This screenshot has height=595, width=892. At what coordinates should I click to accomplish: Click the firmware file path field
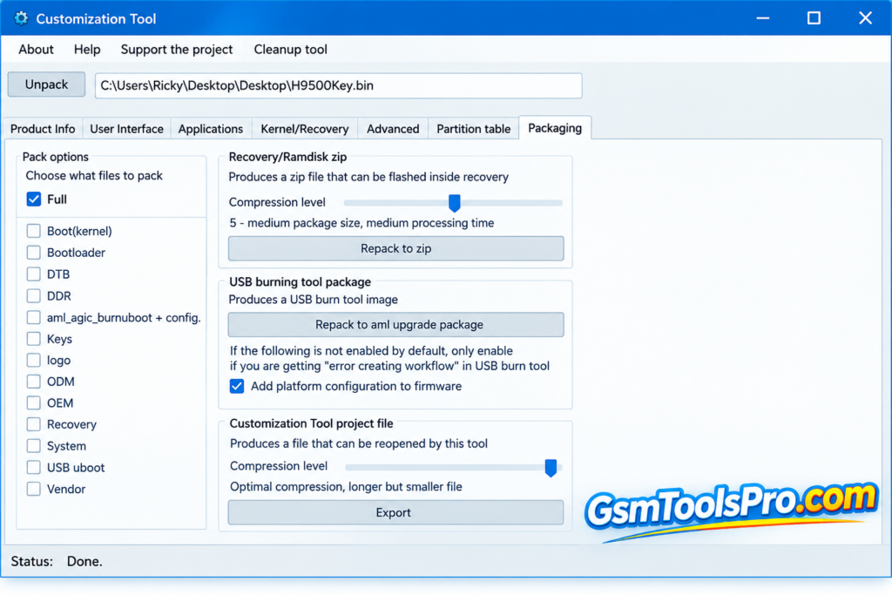[x=339, y=86]
